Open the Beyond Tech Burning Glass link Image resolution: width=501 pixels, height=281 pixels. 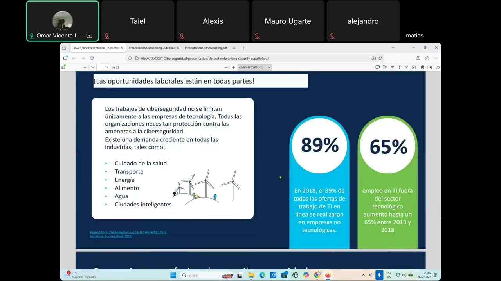pos(128,234)
